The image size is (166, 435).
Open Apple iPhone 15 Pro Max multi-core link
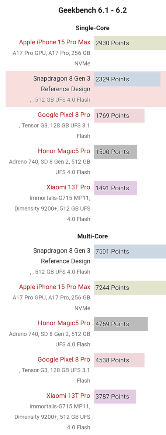[55, 287]
